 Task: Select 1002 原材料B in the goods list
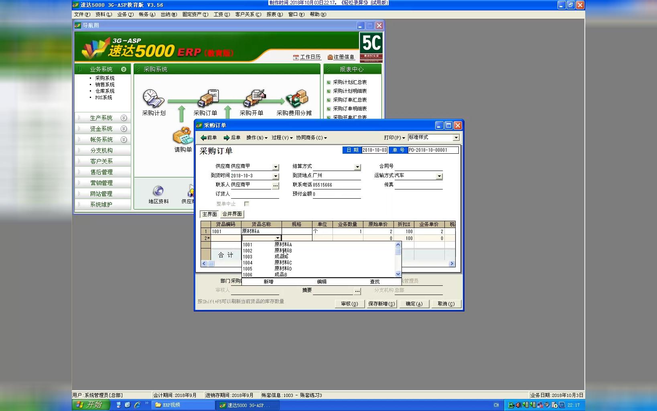click(318, 251)
